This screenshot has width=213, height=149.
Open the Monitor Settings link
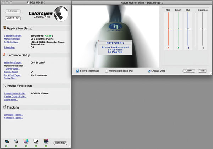(x=12, y=39)
